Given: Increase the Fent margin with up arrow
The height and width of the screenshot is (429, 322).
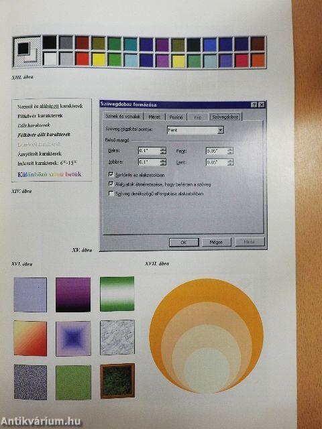Looking at the screenshot, I should 230,149.
